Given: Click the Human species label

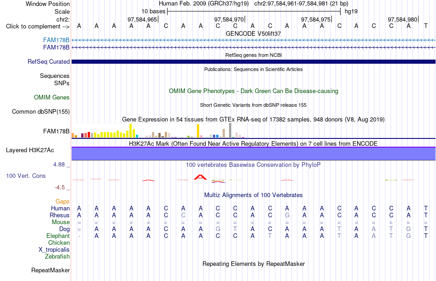Looking at the screenshot, I should 60,209.
